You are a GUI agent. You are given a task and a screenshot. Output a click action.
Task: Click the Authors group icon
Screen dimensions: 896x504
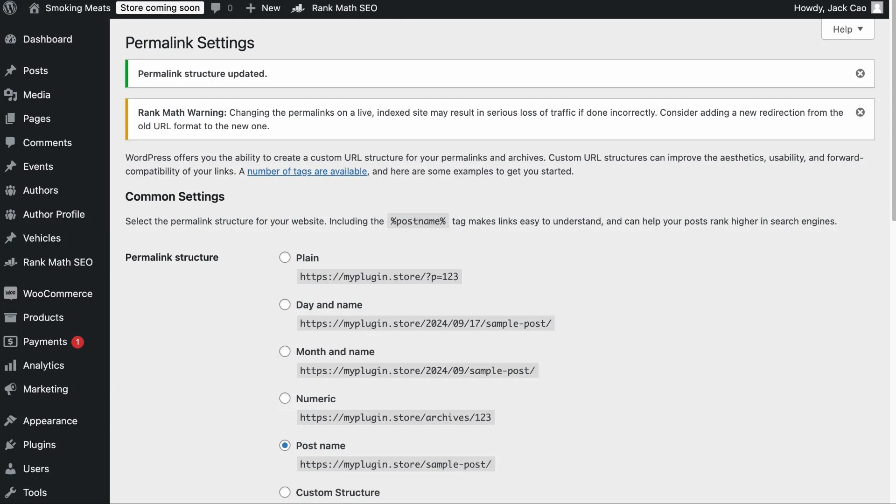click(x=10, y=190)
